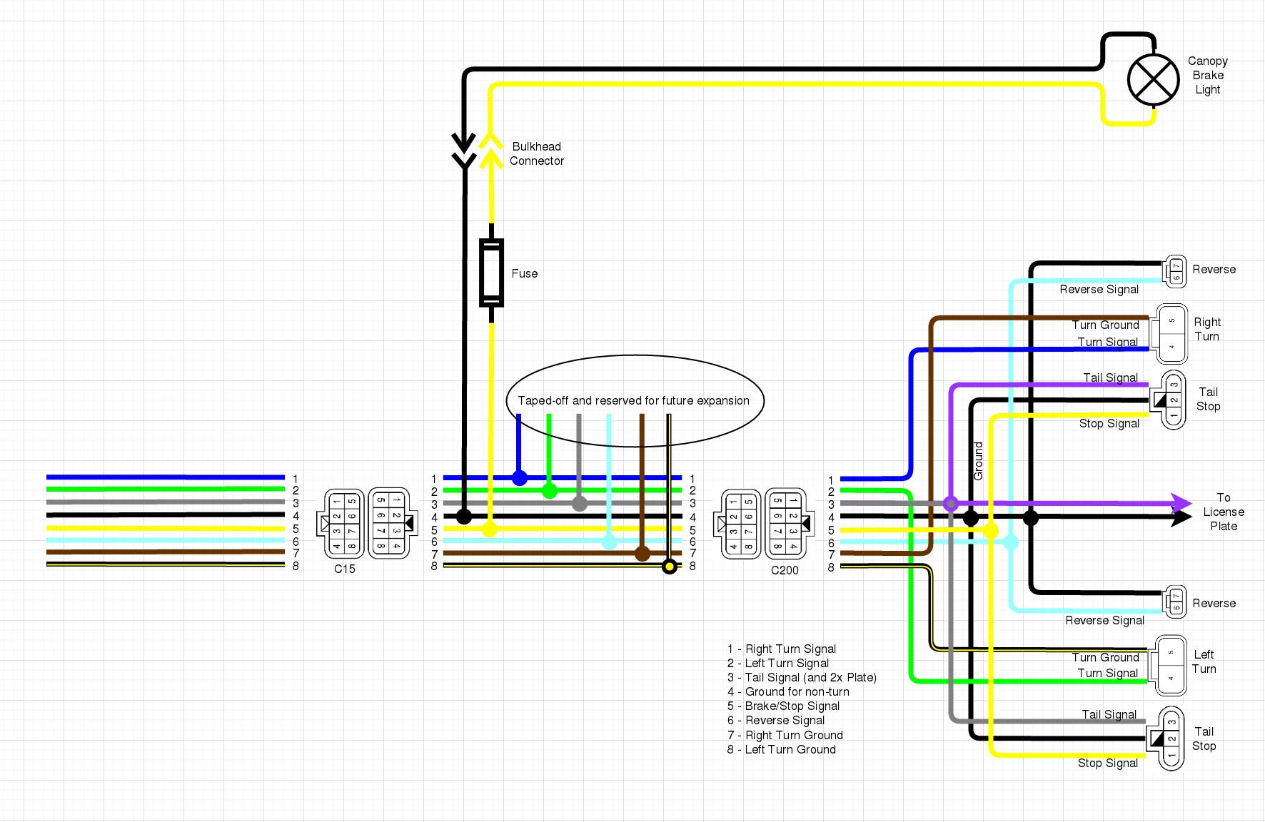
Task: Click the 'C200' connector label
Action: coord(785,570)
